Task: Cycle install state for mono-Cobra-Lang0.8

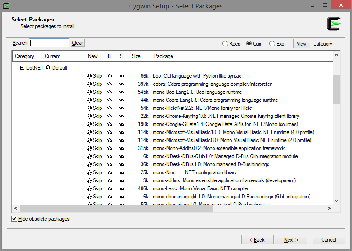Action: coord(89,100)
